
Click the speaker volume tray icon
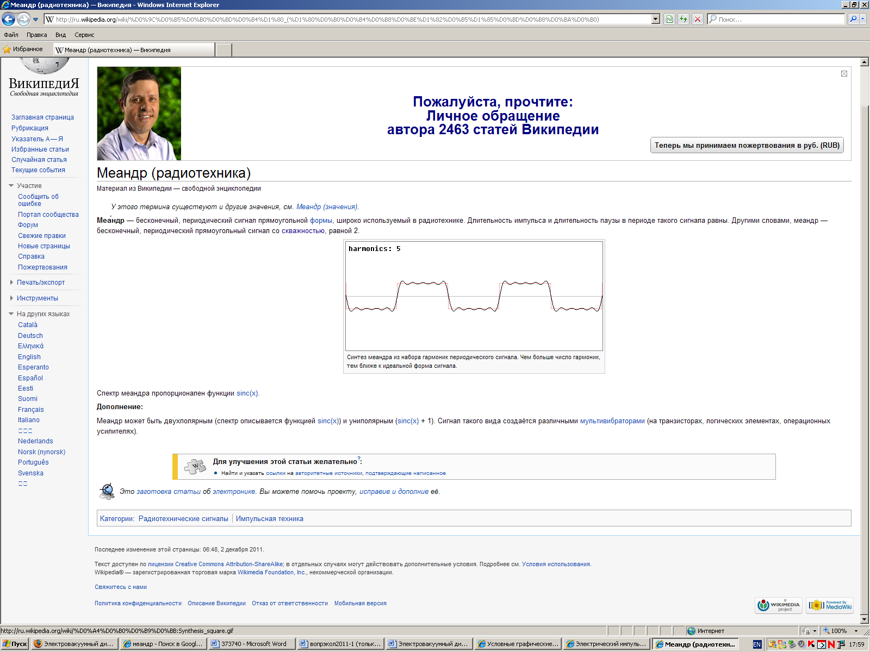tap(801, 644)
